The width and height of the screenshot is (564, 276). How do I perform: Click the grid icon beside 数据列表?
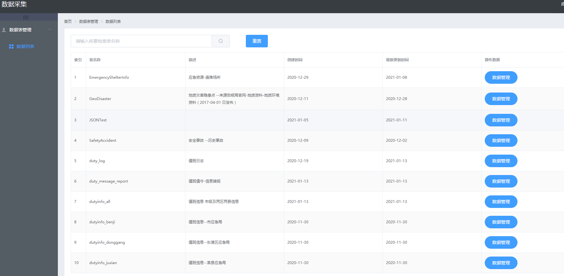click(x=11, y=46)
